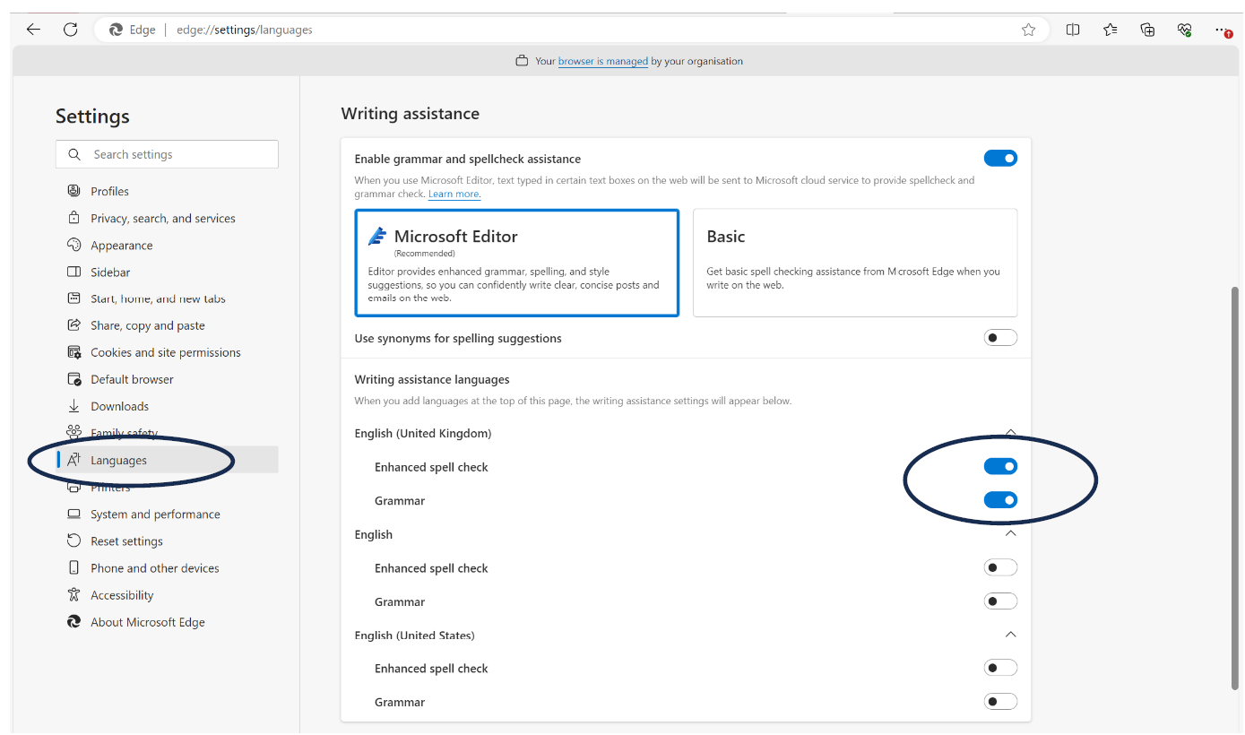
Task: Disable grammar and spellcheck assistance
Action: point(1000,158)
